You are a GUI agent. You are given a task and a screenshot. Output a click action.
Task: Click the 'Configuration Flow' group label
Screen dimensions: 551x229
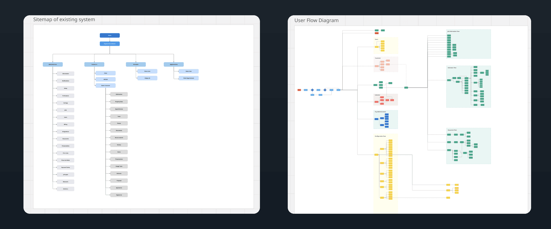tap(380, 136)
